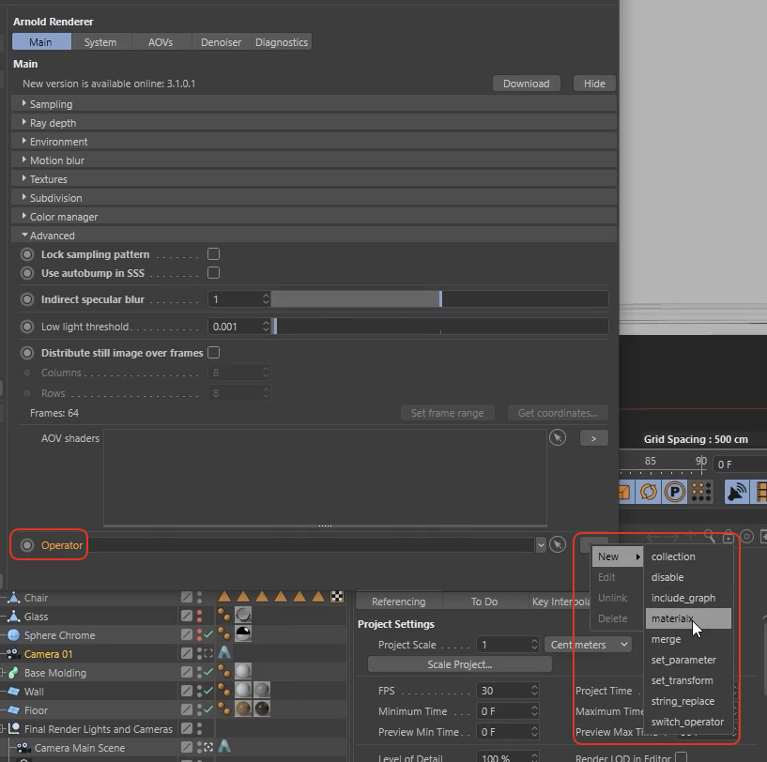Screen dimensions: 767x762
Task: Click the Scale Project... button
Action: click(x=460, y=664)
